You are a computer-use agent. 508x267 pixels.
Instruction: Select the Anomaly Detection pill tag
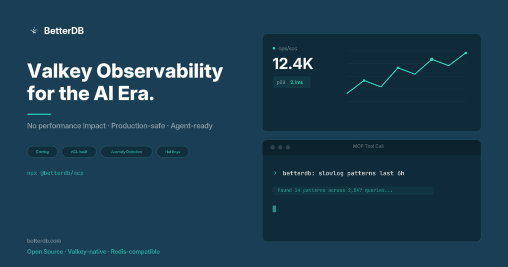coord(127,152)
